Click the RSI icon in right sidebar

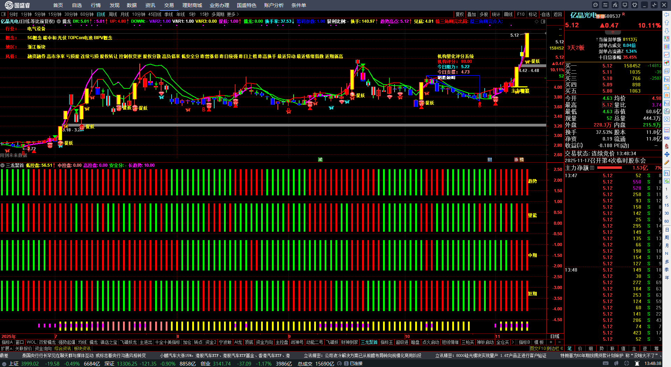[667, 138]
